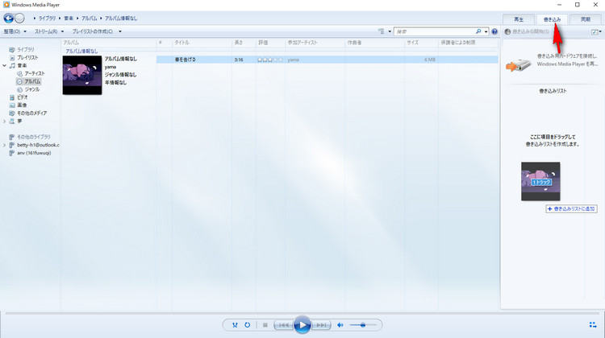
Task: Click the 書き込みの開始(S) button
Action: tap(527, 31)
